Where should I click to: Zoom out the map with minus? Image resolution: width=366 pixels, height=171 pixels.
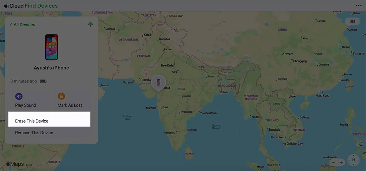click(x=332, y=162)
